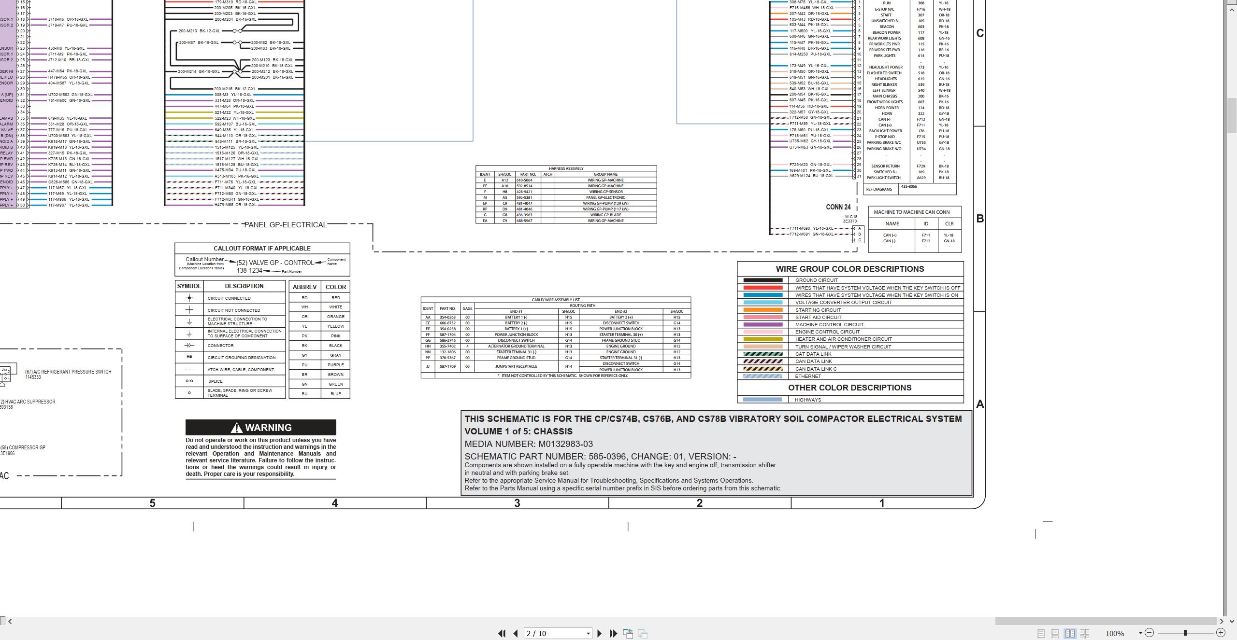Screen dimensions: 1237x640
Task: Click the 'SPLICE' symbol description
Action: 216,381
